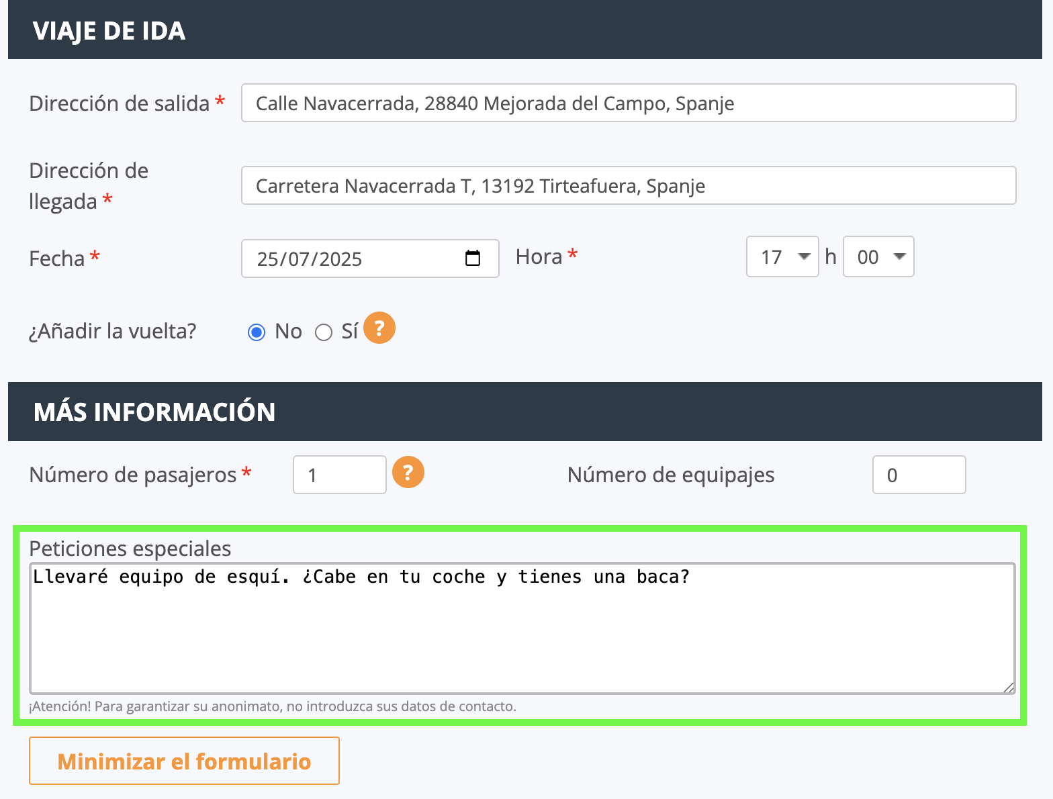Select the Sí radio to add return

tap(324, 332)
